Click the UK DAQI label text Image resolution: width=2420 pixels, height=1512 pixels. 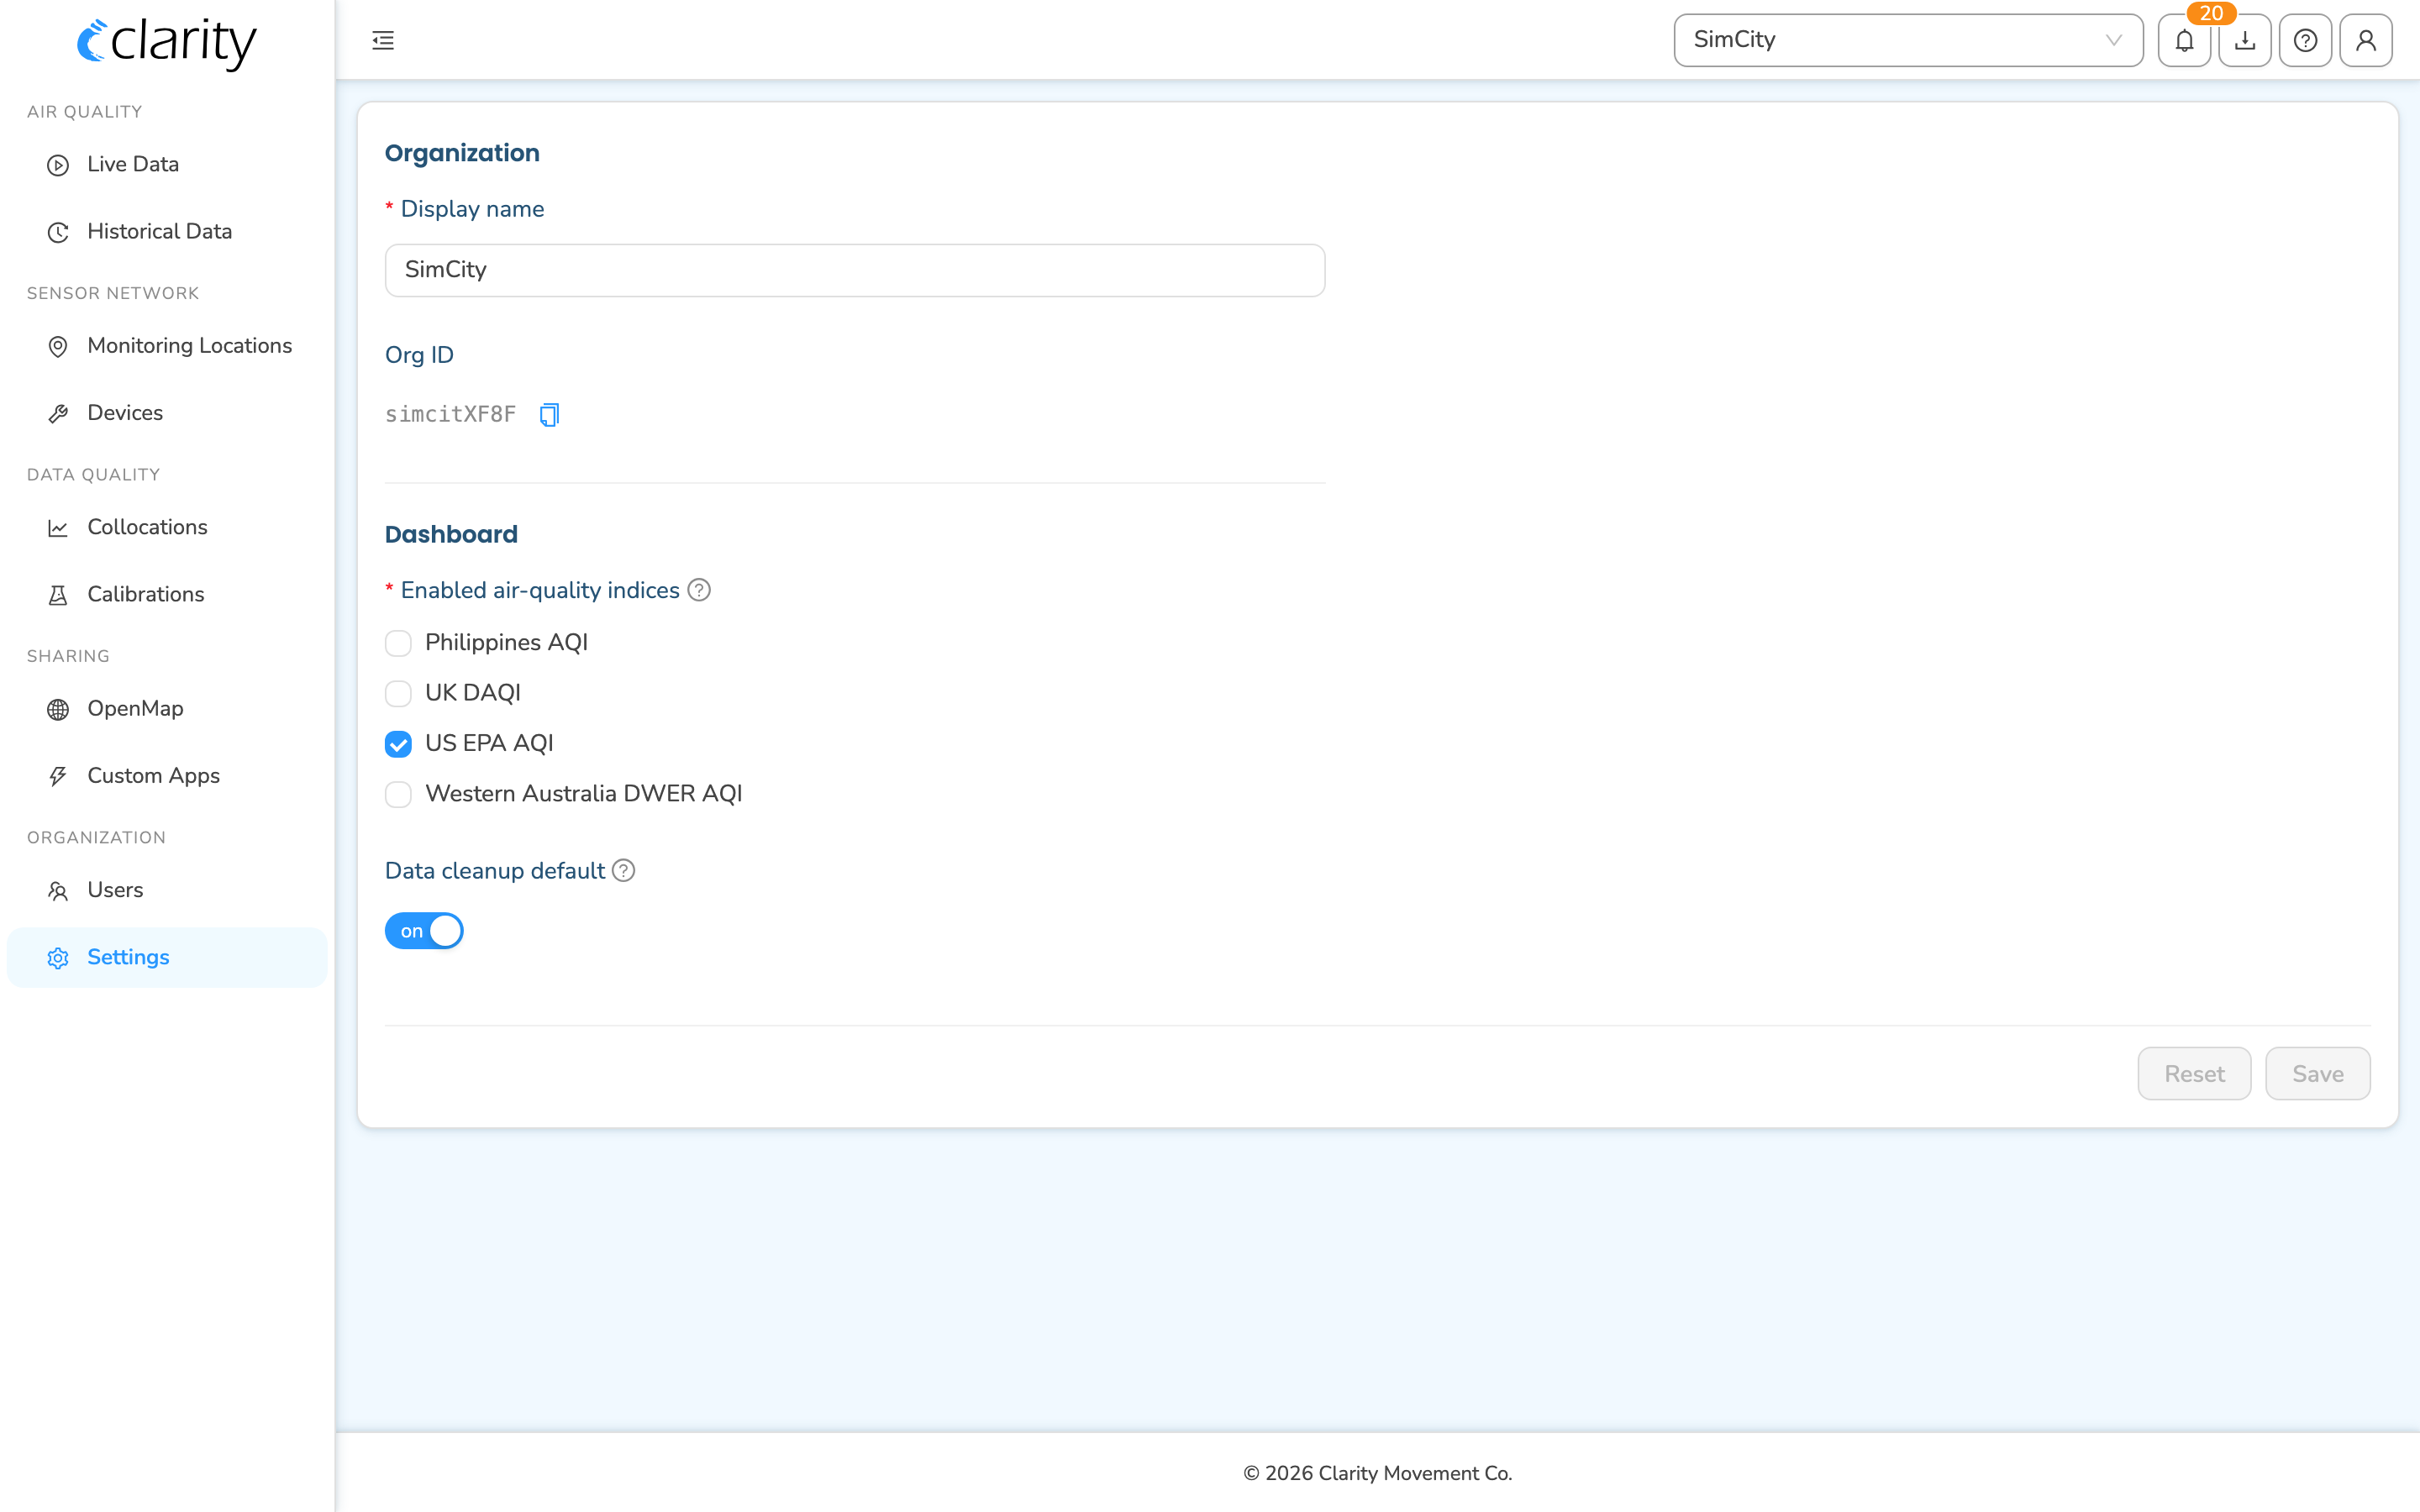(x=473, y=692)
